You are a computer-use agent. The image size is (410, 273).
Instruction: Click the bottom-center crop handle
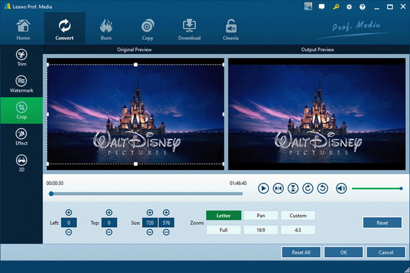click(x=135, y=164)
